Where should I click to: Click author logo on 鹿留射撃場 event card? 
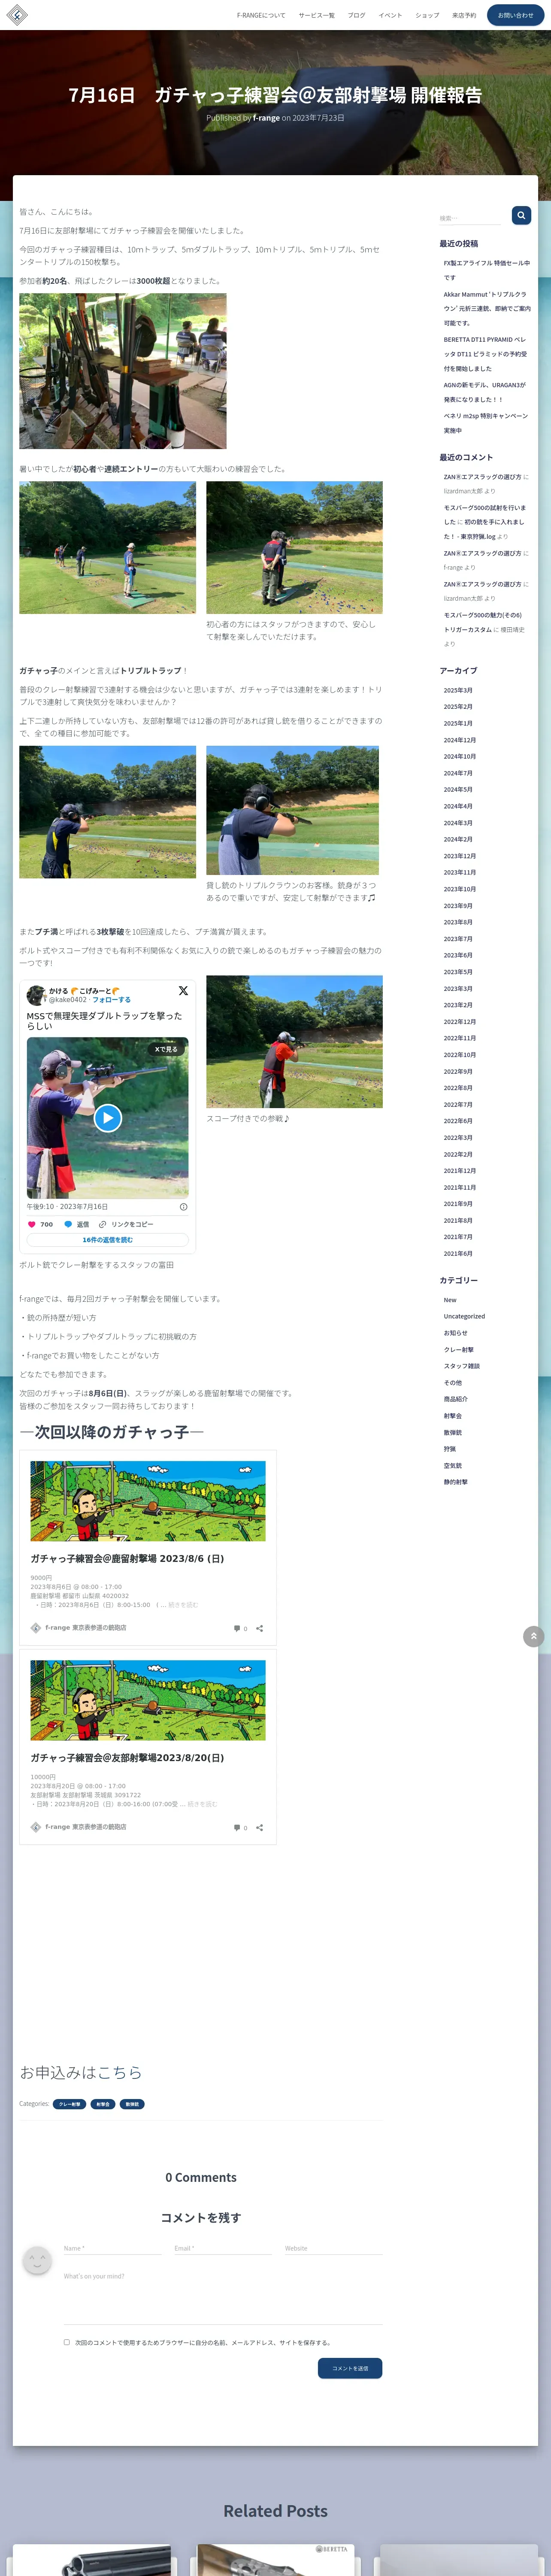click(x=36, y=1628)
